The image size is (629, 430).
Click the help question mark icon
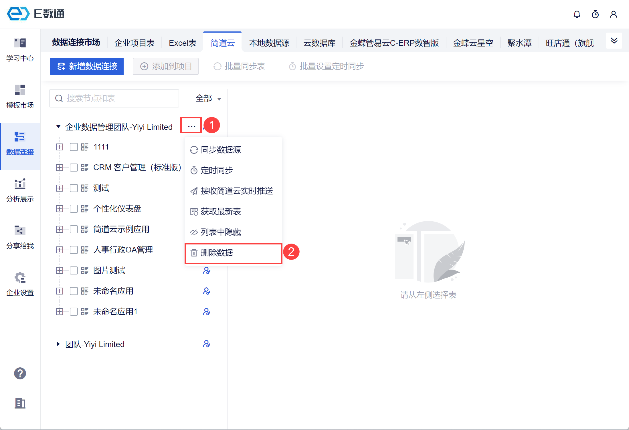click(20, 373)
